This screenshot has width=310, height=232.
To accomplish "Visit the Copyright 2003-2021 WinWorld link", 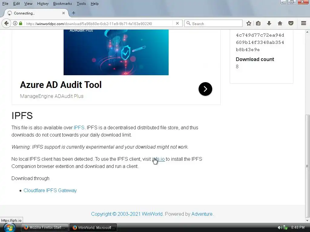I will click(x=127, y=214).
